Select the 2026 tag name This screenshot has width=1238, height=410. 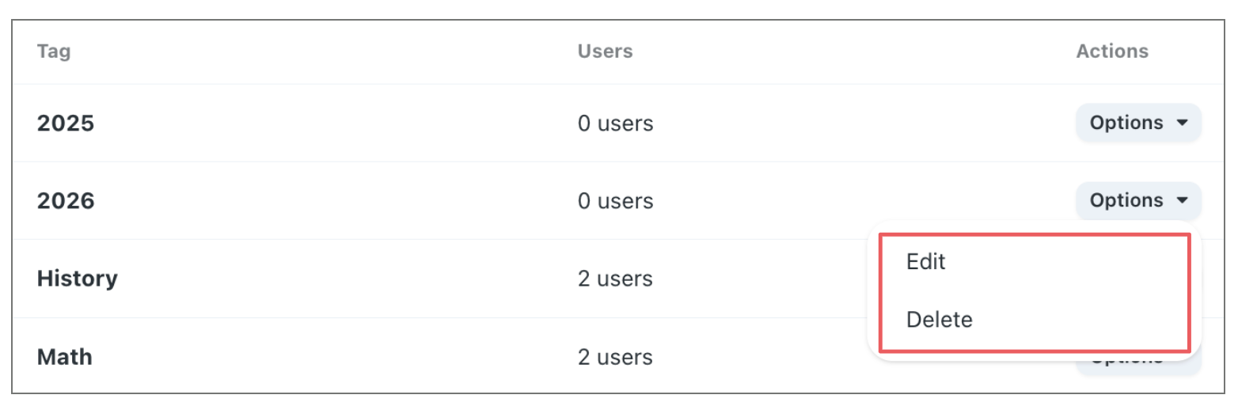pos(65,201)
